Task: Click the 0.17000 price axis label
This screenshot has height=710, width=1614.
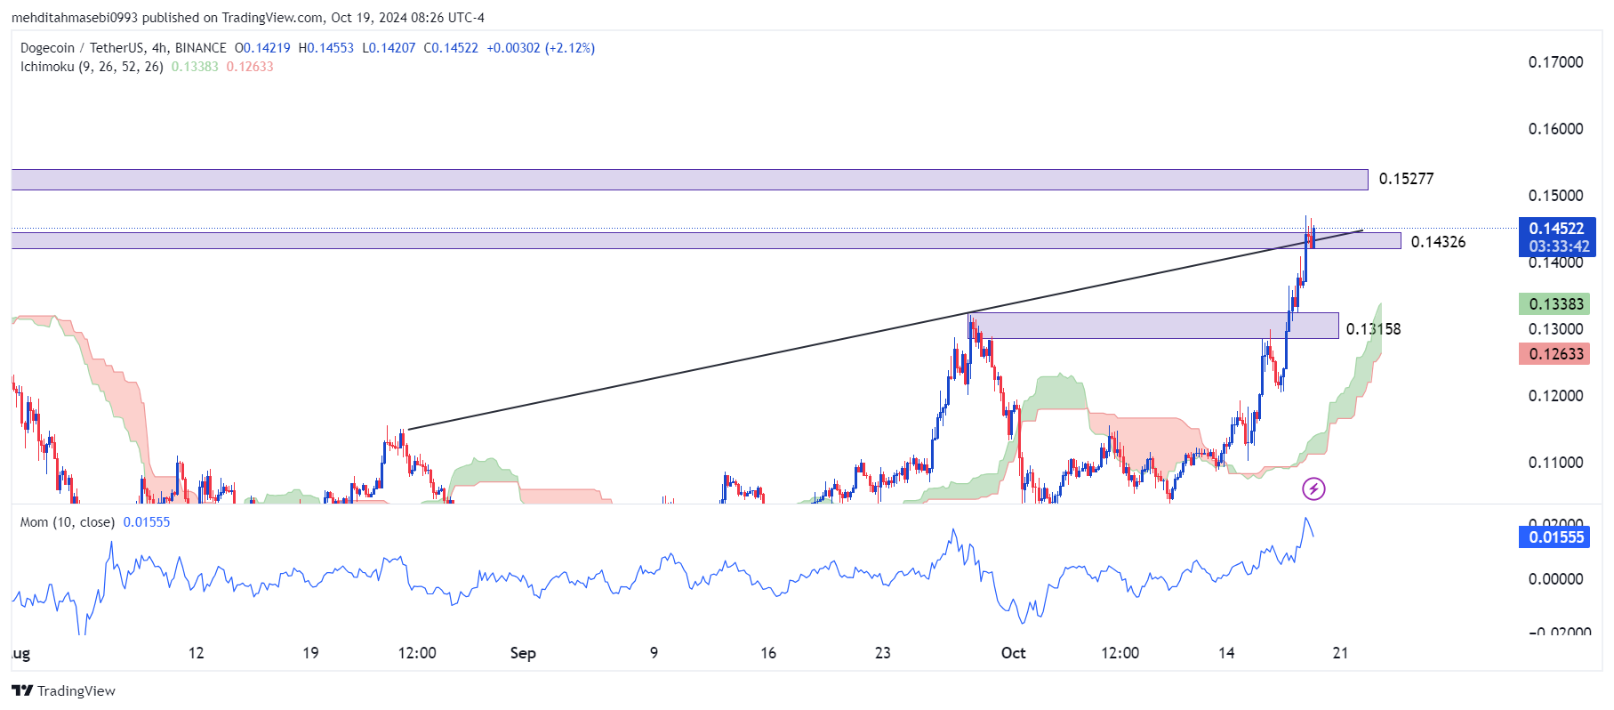Action: (1555, 62)
